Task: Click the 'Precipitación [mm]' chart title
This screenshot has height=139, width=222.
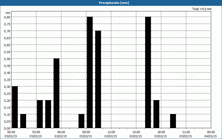Action: (x=114, y=3)
